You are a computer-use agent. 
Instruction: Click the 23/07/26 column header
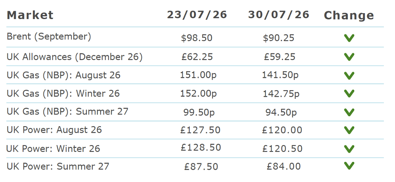click(x=197, y=15)
